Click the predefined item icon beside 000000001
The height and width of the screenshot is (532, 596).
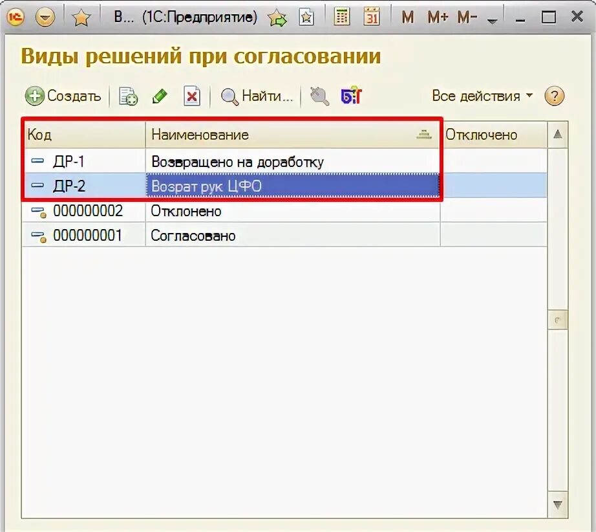point(38,237)
